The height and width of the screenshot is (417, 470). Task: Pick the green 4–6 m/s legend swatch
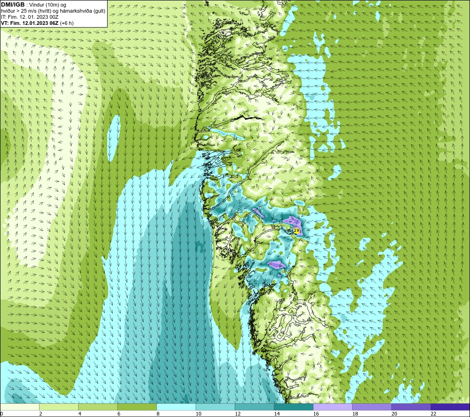click(x=98, y=407)
